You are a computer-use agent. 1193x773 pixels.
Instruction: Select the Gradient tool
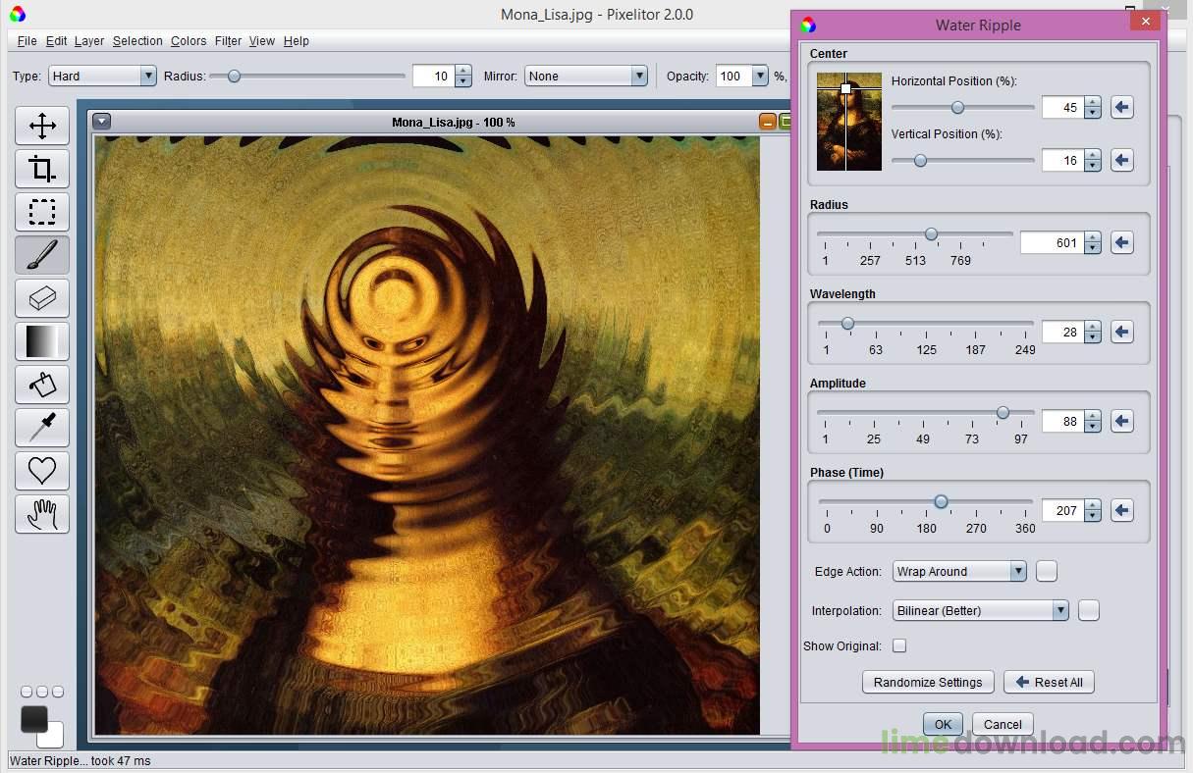coord(41,341)
